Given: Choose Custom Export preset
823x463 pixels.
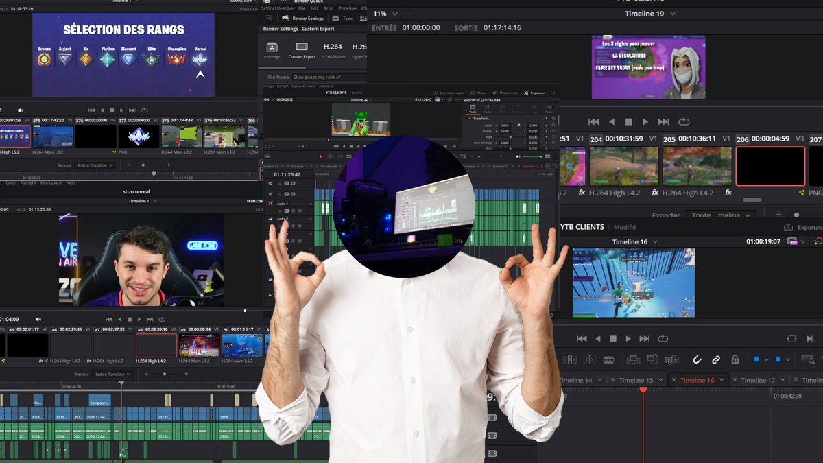Looking at the screenshot, I should point(302,50).
